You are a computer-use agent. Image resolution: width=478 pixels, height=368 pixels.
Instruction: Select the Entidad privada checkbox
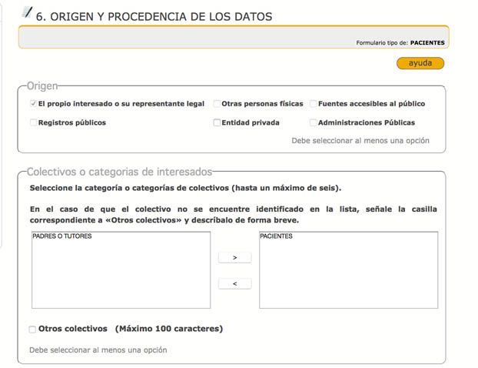coord(217,122)
